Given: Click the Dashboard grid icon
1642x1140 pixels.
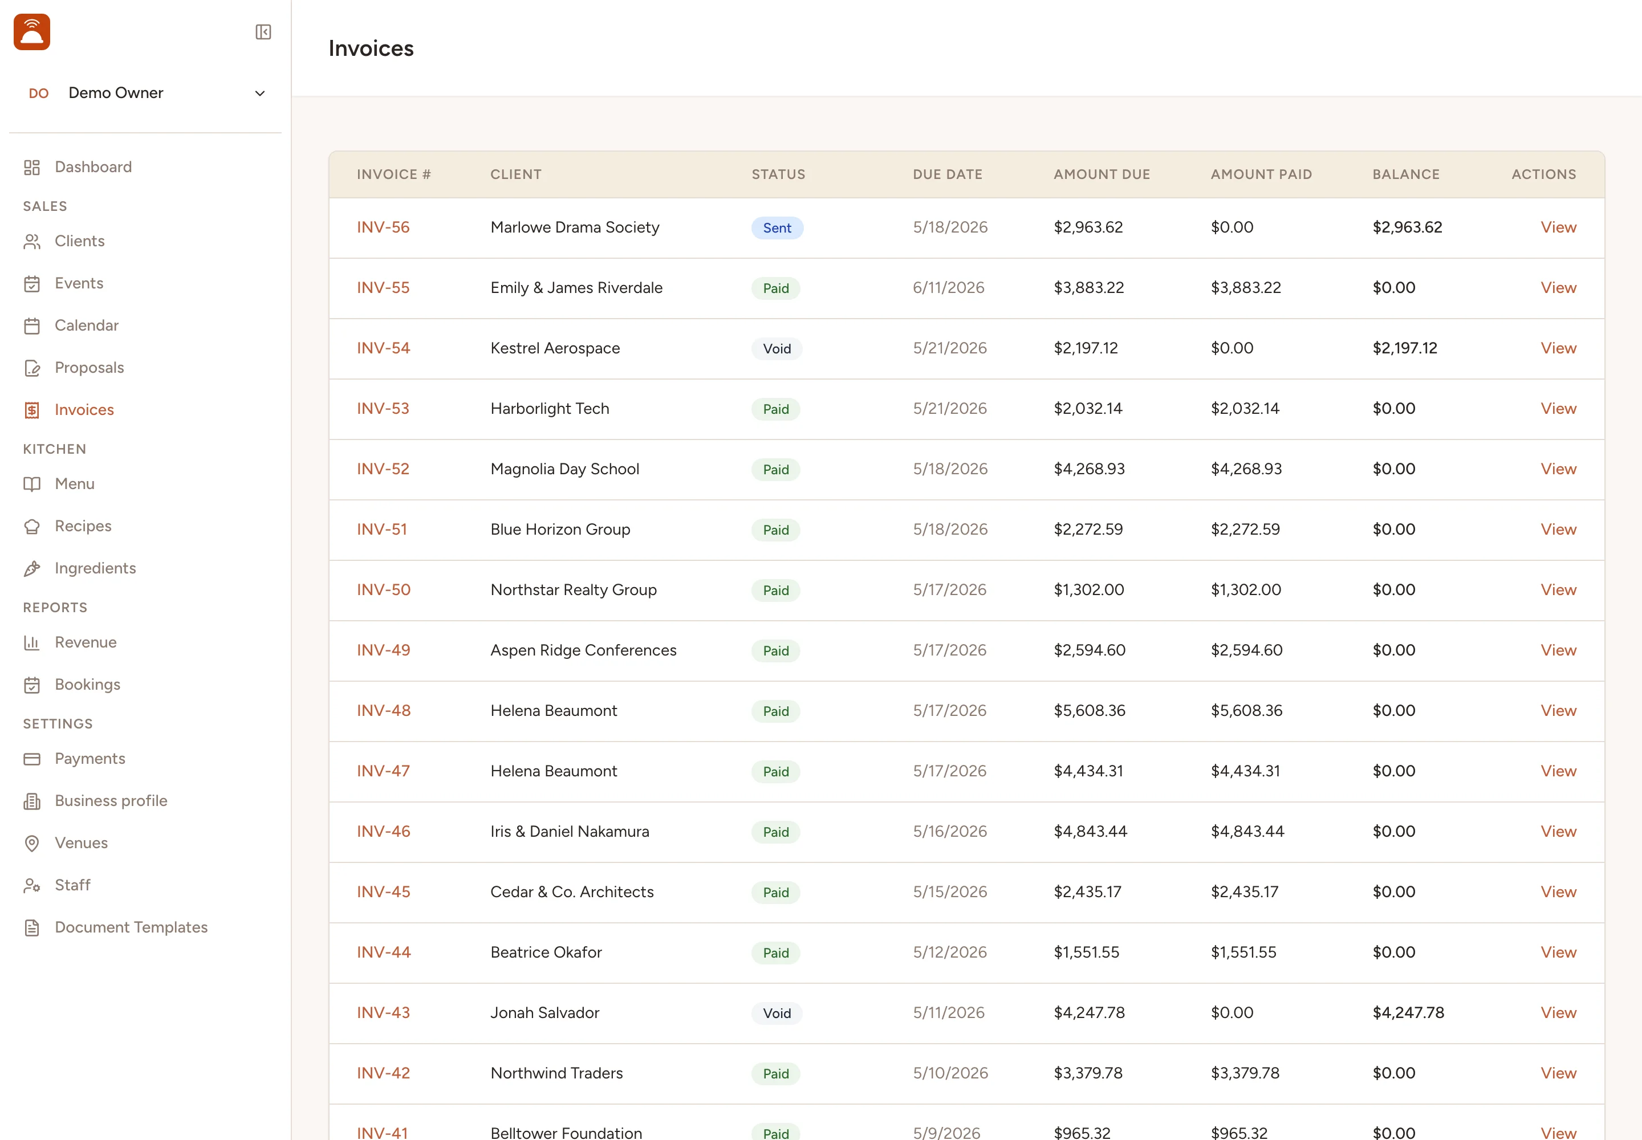Looking at the screenshot, I should (32, 167).
